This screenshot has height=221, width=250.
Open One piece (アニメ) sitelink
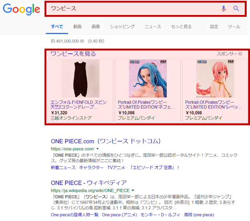[x=120, y=215]
